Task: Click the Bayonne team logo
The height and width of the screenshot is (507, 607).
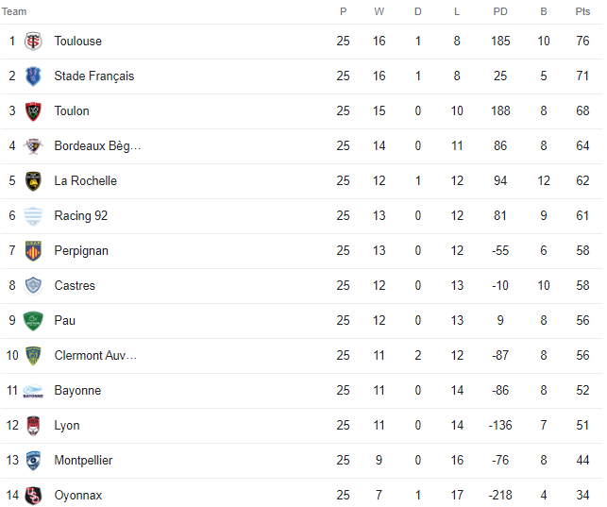Action: [x=33, y=391]
